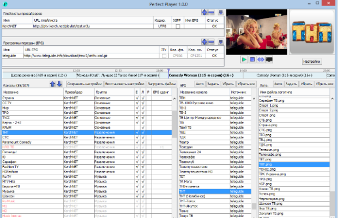This screenshot has width=338, height=218.
Task: Select Fashion TV channel row
Action: 87,167
